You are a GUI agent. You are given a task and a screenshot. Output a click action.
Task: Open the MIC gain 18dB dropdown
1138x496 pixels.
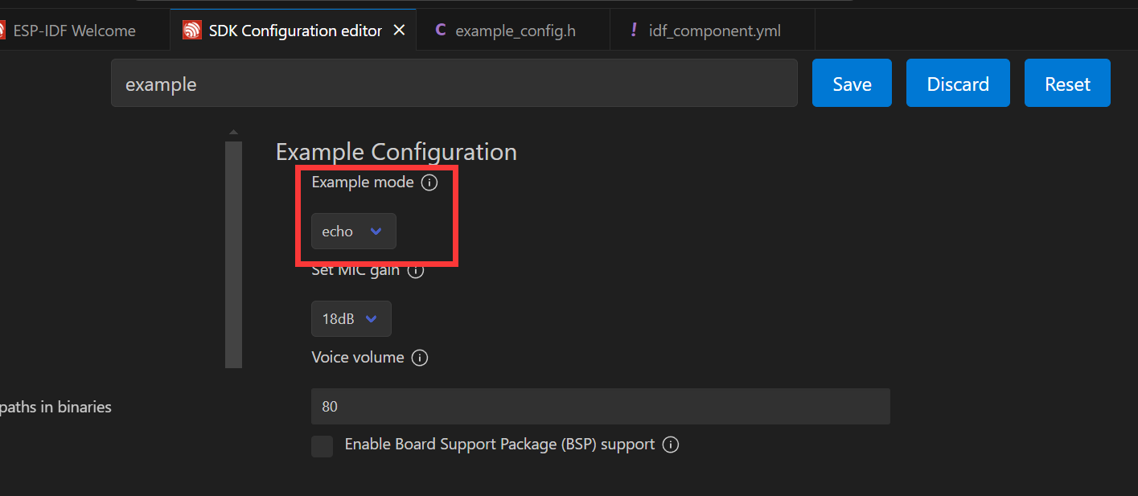coord(351,319)
